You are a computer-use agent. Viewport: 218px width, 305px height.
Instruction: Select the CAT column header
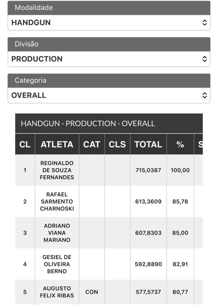92,144
